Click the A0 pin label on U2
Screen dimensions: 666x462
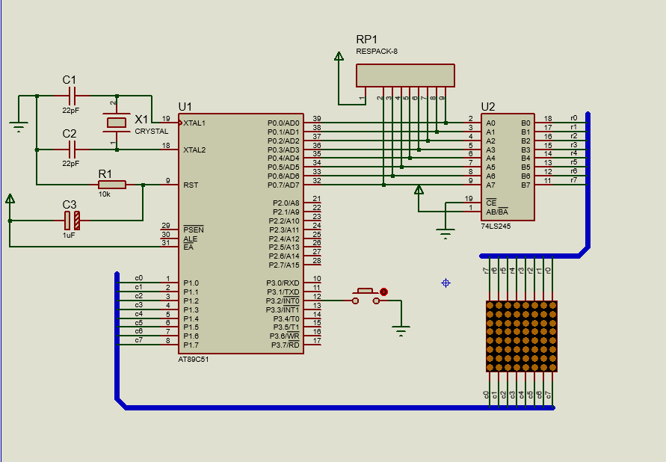(x=490, y=123)
